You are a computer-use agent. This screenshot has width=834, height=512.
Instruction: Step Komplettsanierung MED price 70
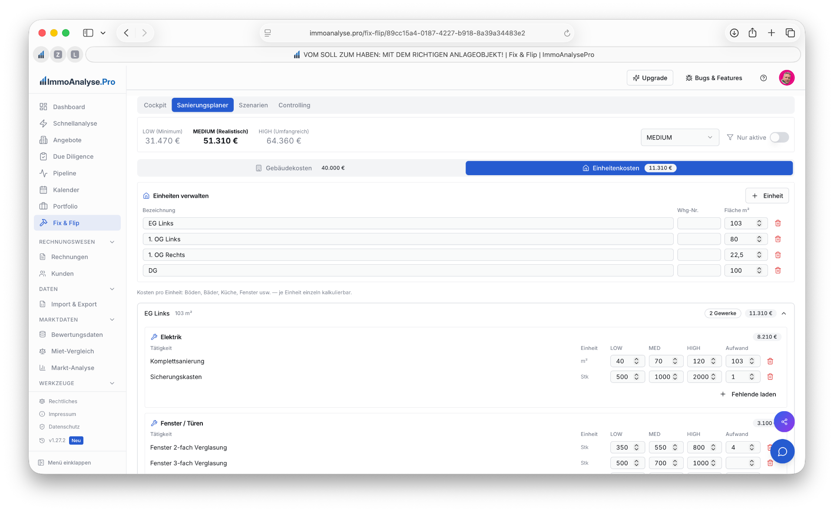[x=675, y=361]
